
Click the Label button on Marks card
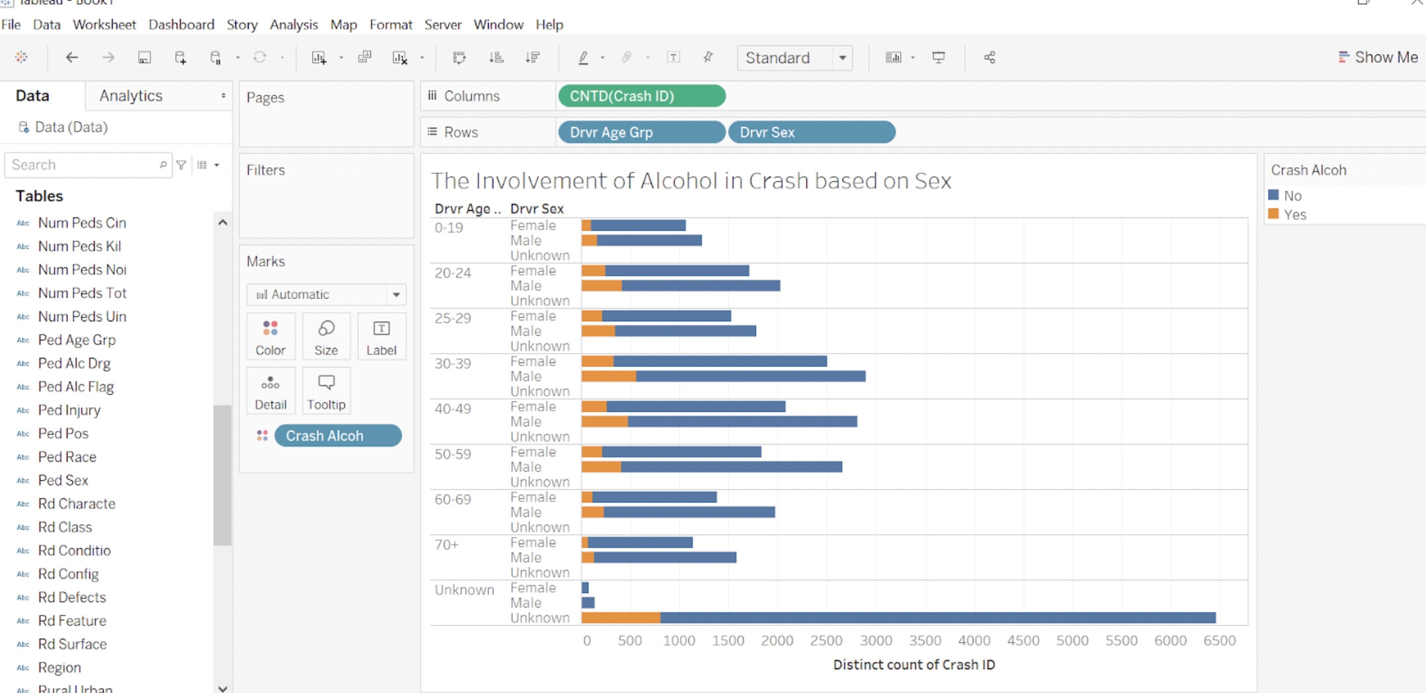(x=382, y=337)
